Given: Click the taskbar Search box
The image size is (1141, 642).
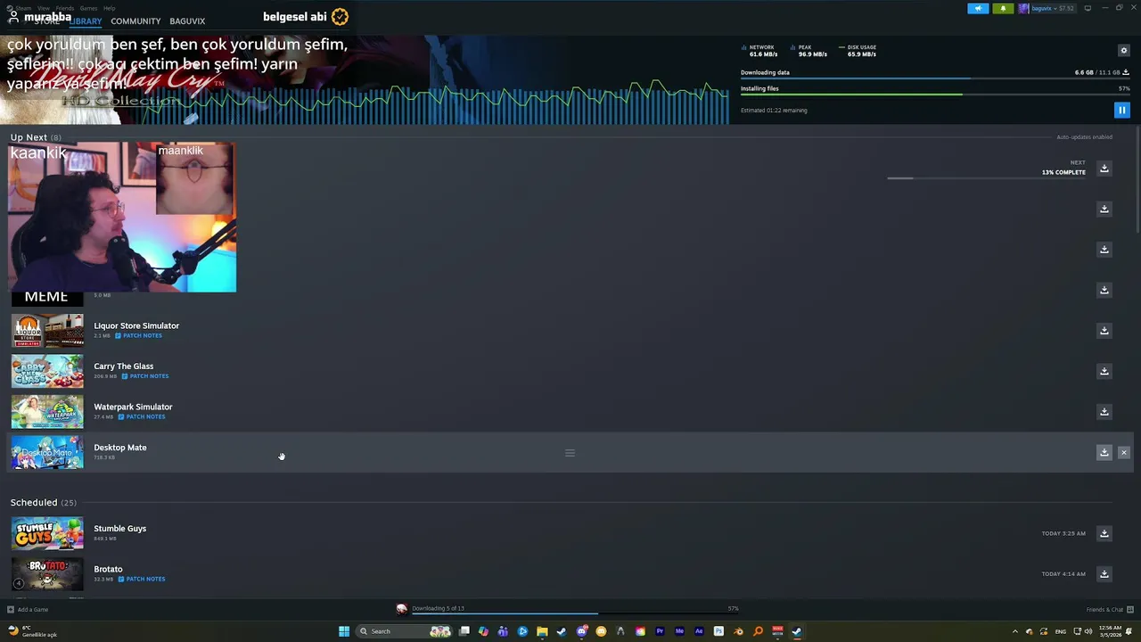Looking at the screenshot, I should click(x=403, y=631).
